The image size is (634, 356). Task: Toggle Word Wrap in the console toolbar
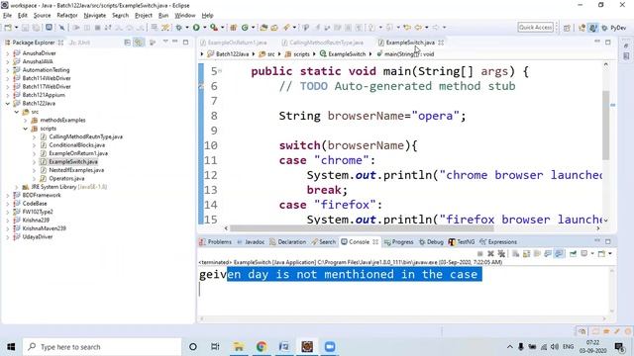(537, 253)
